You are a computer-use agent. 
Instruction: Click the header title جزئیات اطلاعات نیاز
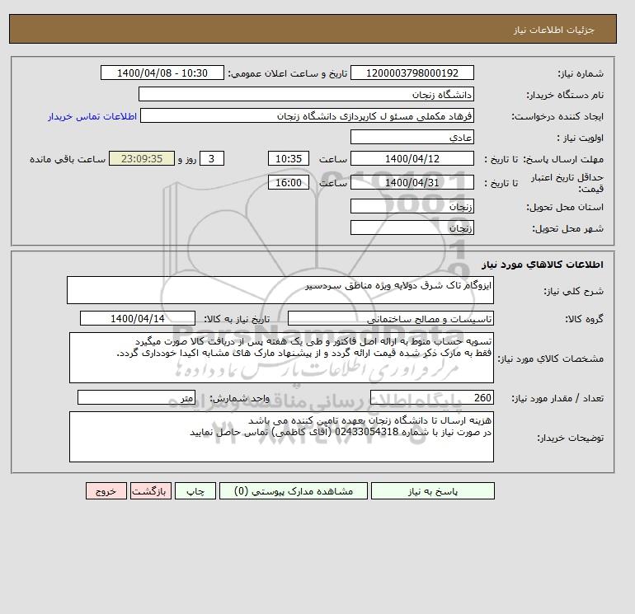pos(554,30)
